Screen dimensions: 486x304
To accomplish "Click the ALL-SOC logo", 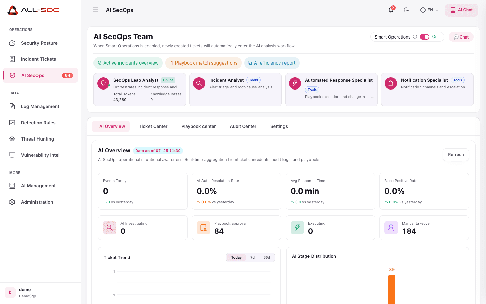I will point(33,10).
